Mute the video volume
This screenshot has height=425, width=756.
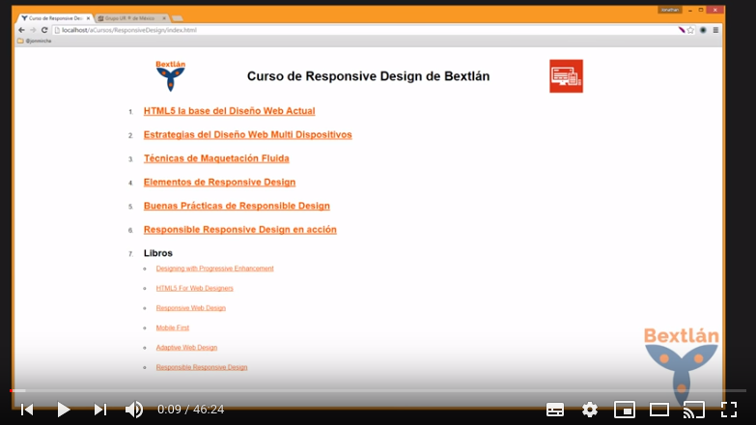pos(133,410)
